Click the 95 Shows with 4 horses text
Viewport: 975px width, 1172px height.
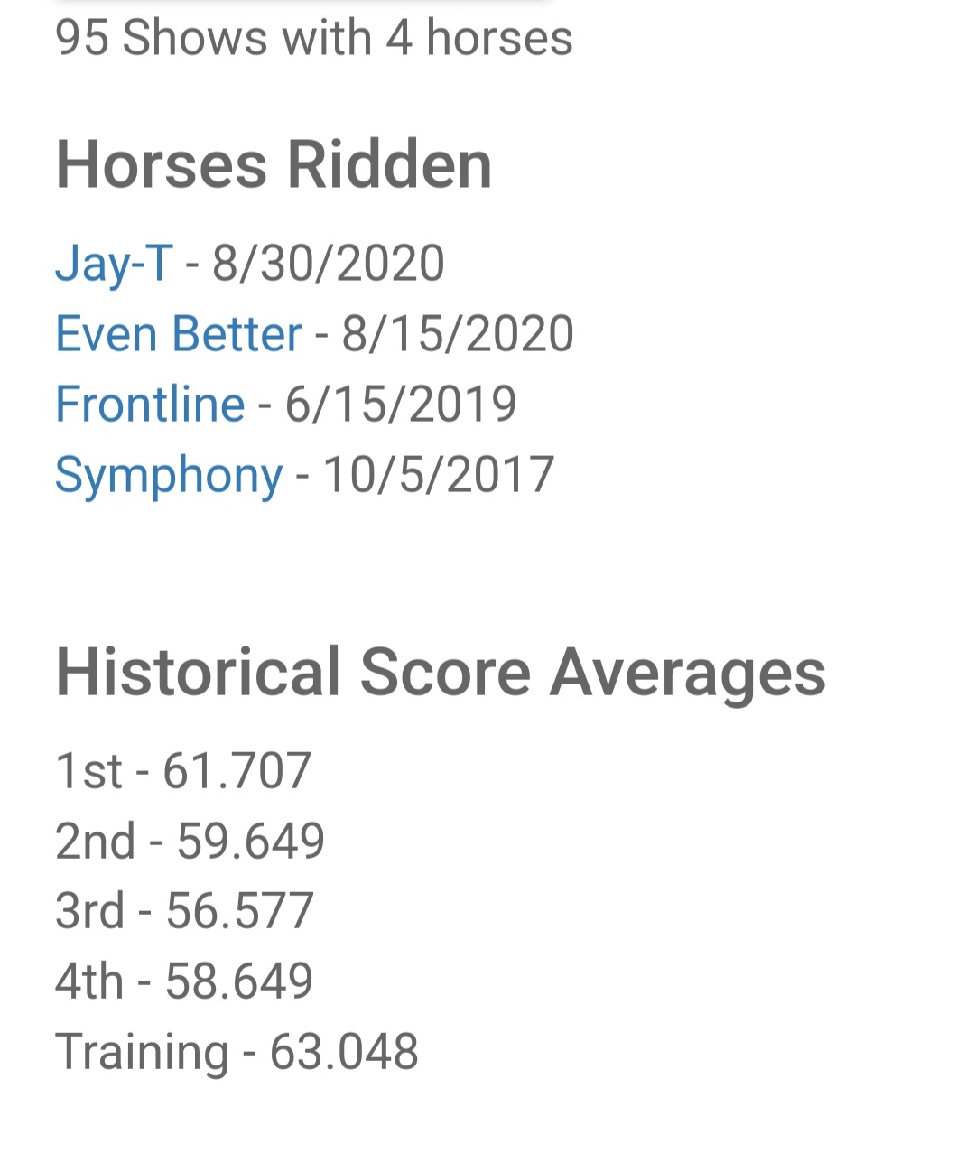(314, 38)
